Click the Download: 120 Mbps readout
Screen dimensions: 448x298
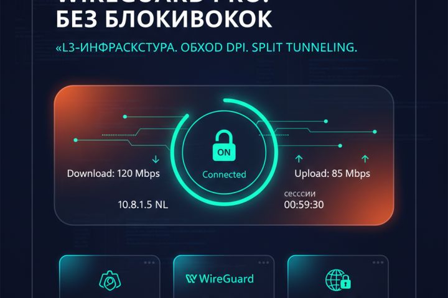click(113, 173)
